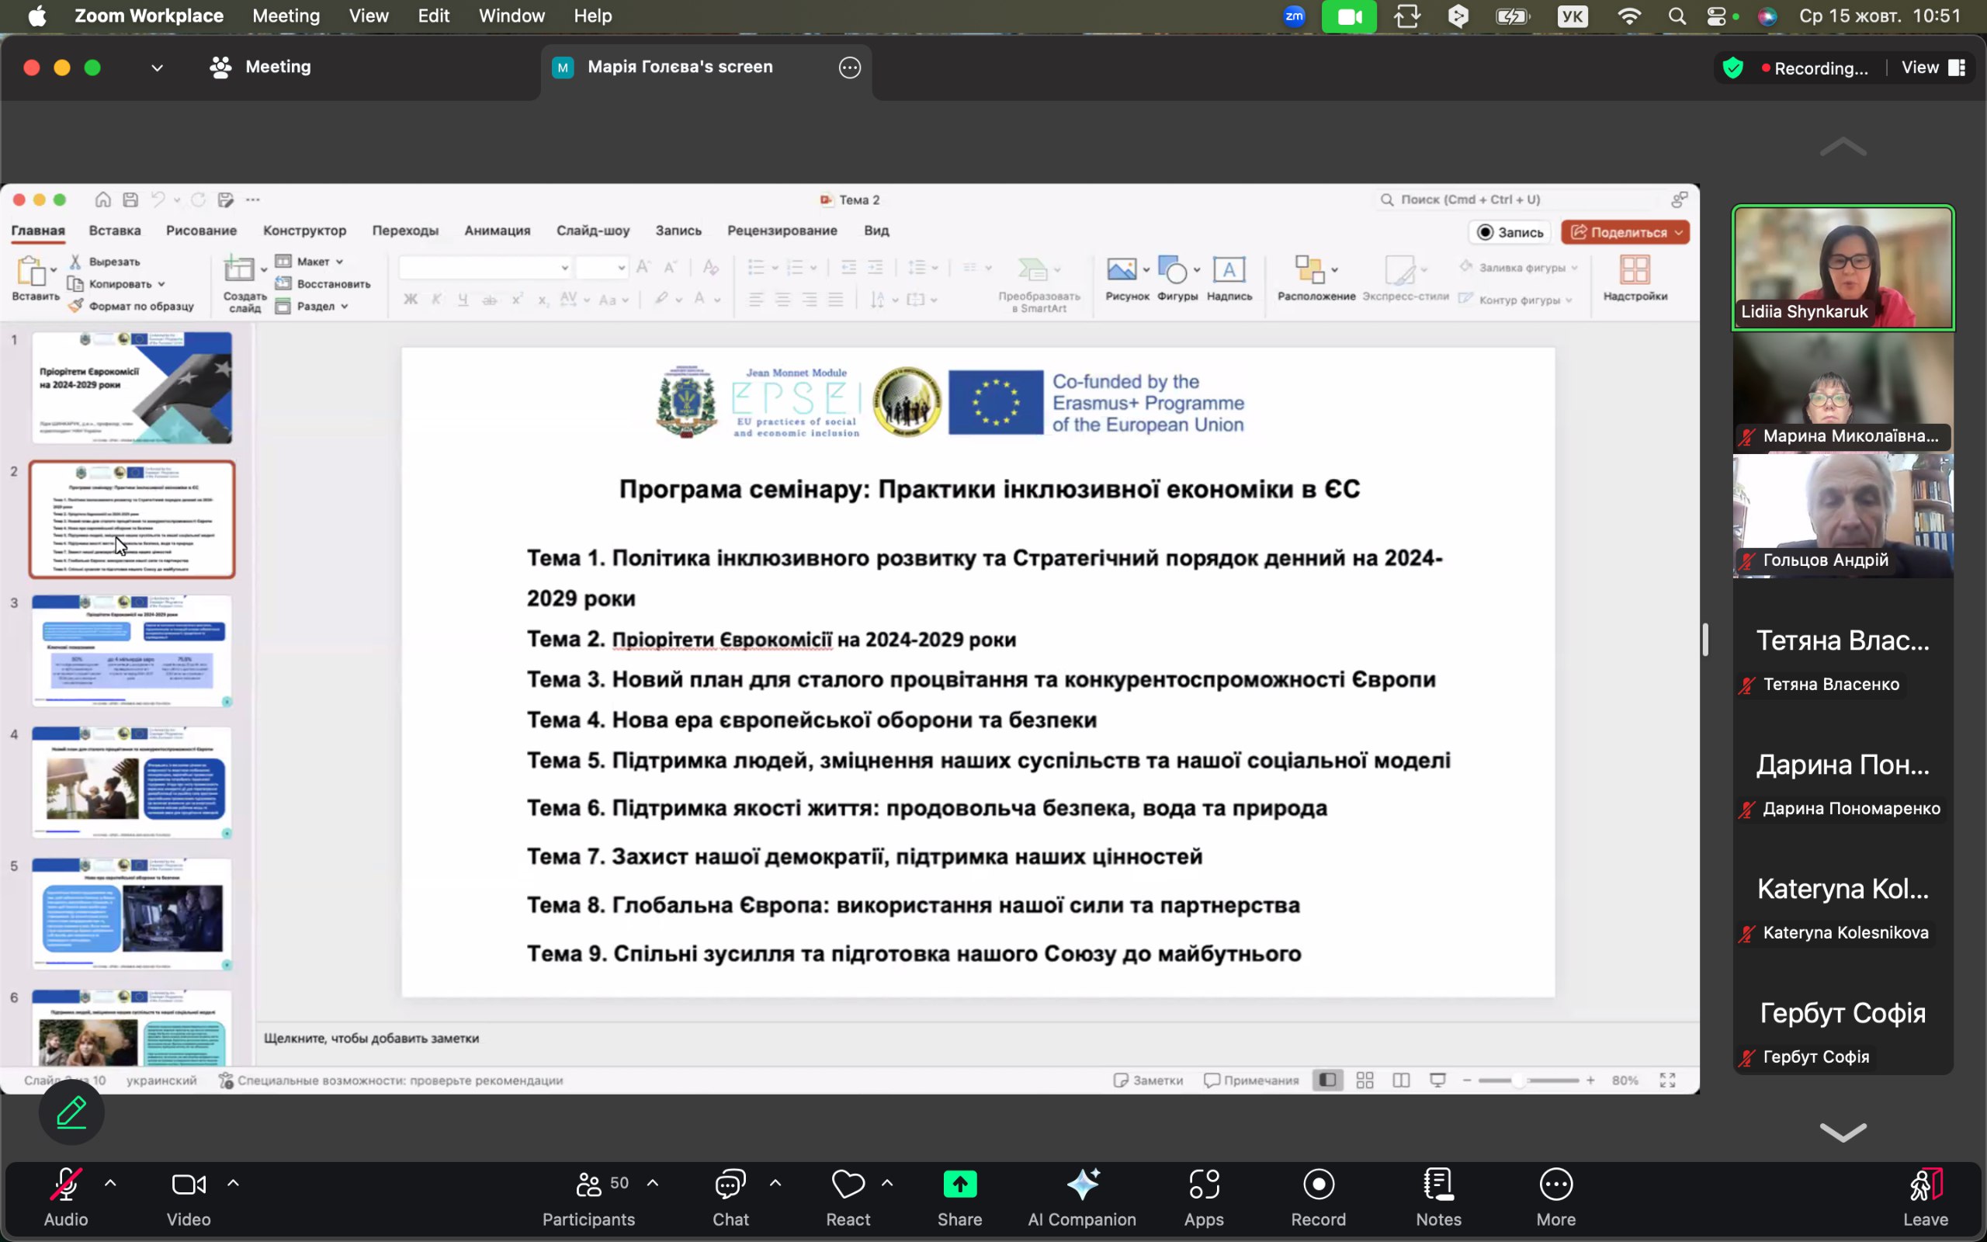Click the React heart icon

pyautogui.click(x=848, y=1185)
